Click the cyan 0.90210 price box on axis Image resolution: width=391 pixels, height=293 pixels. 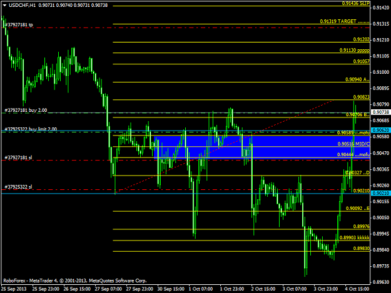click(x=381, y=193)
